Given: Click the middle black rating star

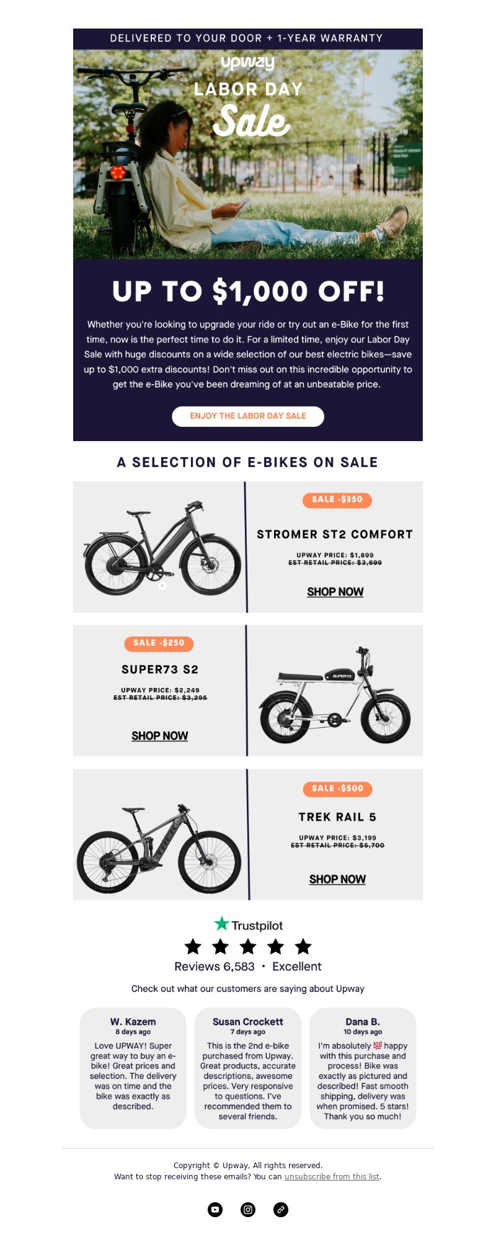Looking at the screenshot, I should [248, 946].
